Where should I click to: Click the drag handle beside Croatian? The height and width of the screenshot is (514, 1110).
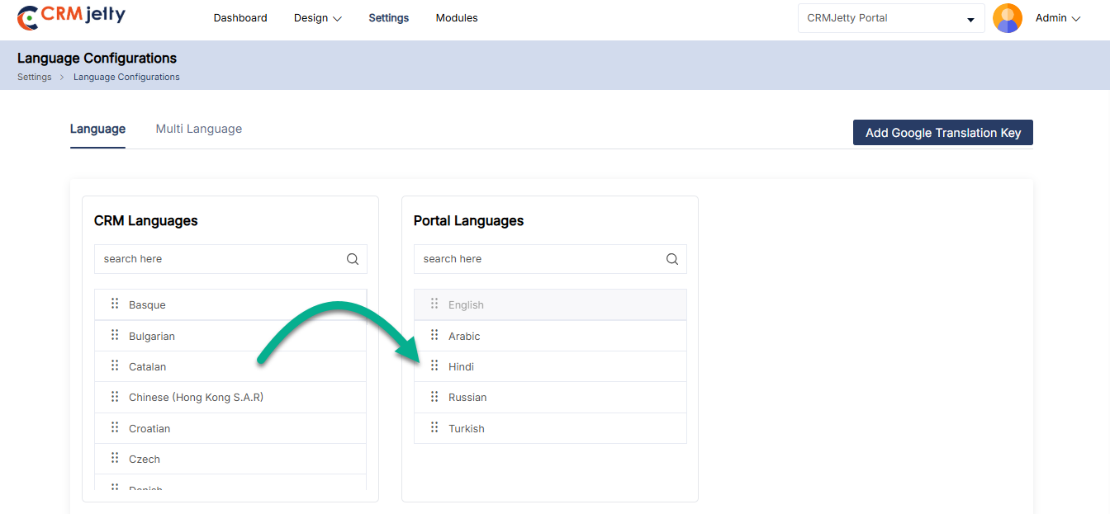coord(115,428)
